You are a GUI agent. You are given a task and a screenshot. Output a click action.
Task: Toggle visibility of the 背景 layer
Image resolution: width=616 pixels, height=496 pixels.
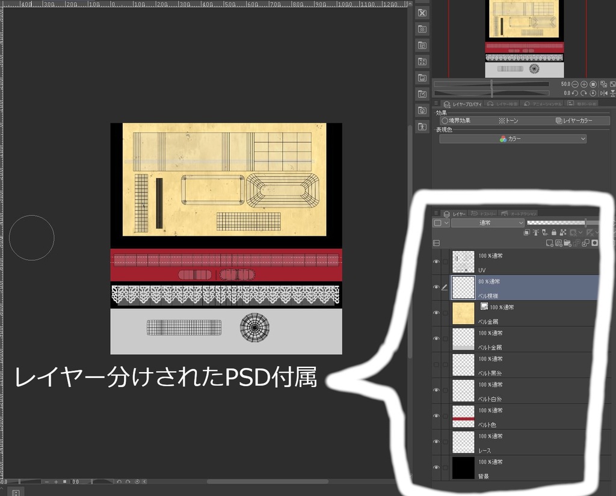click(436, 467)
